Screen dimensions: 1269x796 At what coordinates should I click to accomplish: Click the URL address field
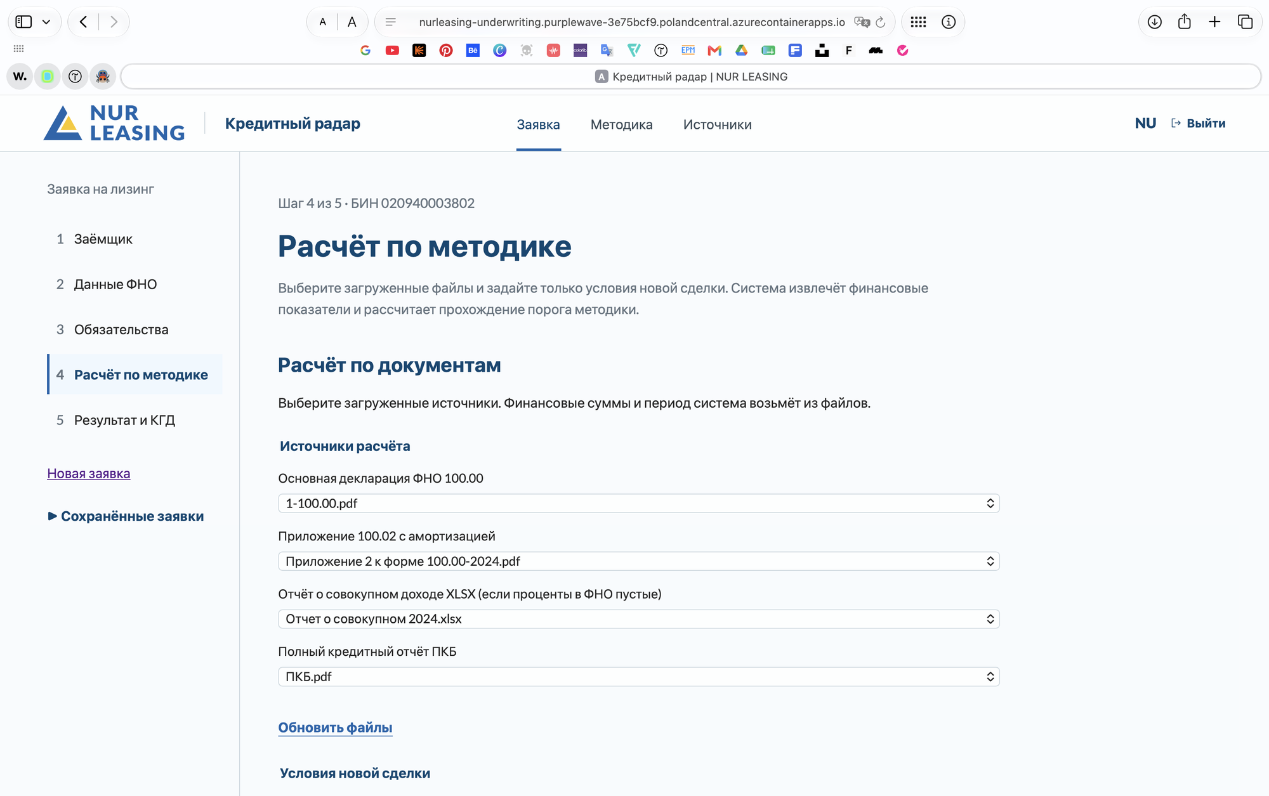(632, 22)
